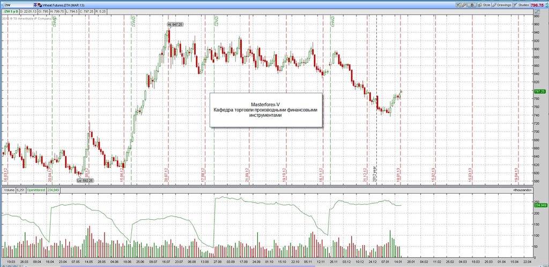Click the 797.25 current price tag on axis
Screen dimensions: 549x267
[x=540, y=91]
